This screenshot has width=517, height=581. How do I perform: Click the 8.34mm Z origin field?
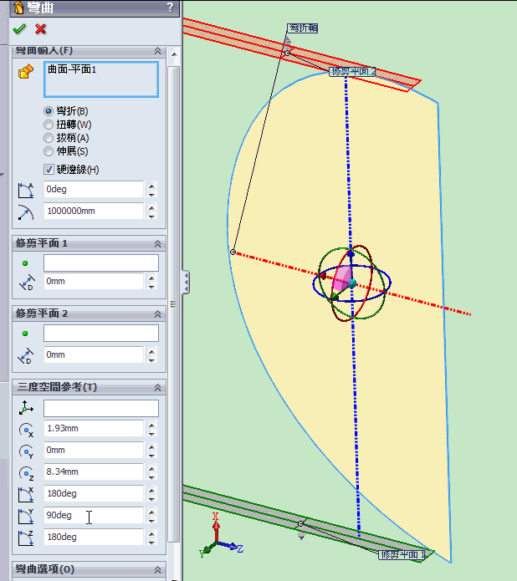94,472
